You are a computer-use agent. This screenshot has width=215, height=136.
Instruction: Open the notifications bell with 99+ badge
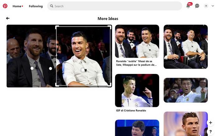[x=188, y=6]
